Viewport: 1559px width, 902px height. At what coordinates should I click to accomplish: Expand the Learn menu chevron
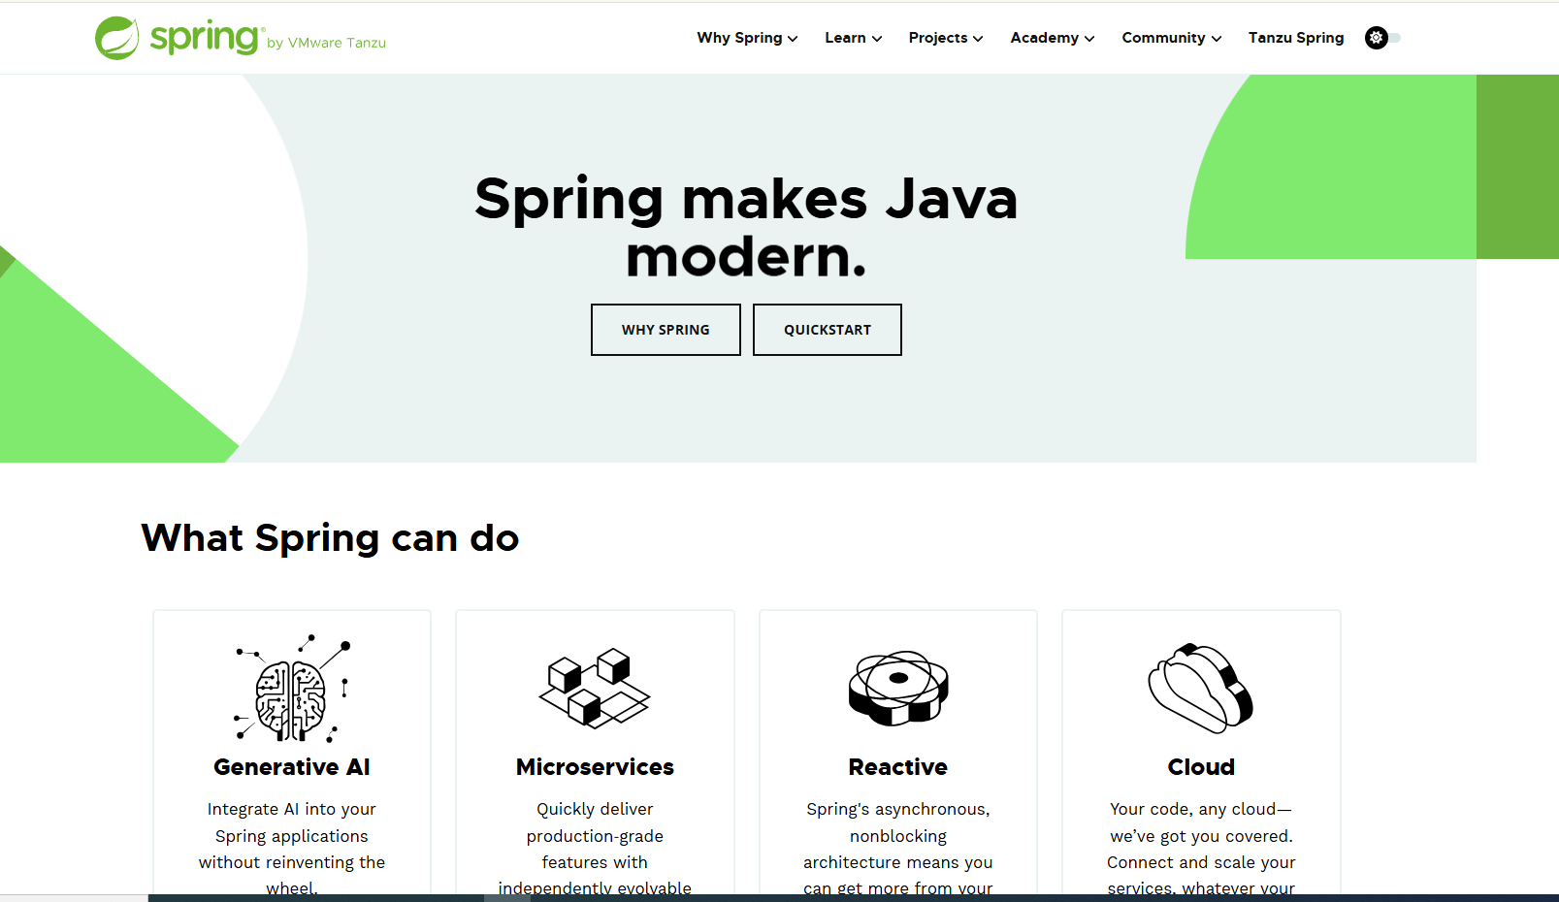(x=877, y=39)
